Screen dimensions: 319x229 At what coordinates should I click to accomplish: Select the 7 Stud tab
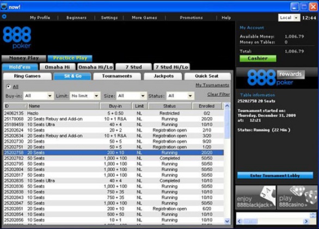pos(134,67)
